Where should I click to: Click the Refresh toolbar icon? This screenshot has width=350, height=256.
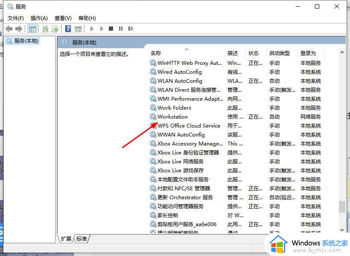click(45, 29)
